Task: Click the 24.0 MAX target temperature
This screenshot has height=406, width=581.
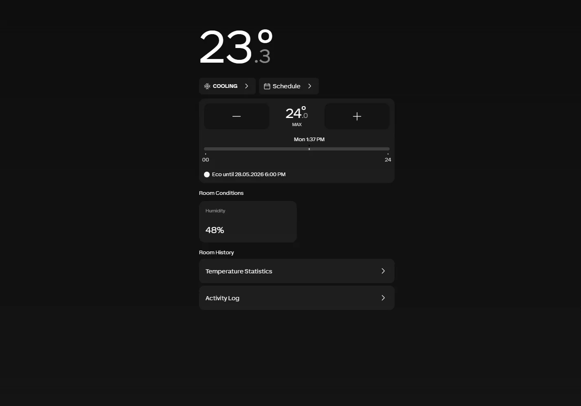Action: pos(297,116)
